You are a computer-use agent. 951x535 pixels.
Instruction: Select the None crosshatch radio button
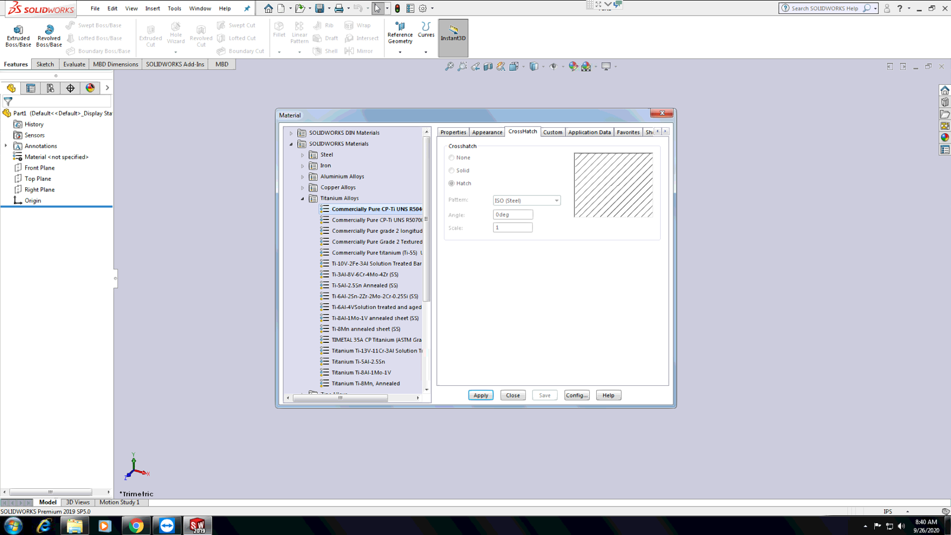pos(451,158)
